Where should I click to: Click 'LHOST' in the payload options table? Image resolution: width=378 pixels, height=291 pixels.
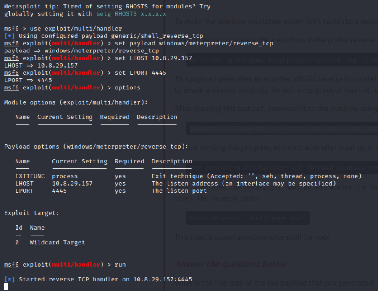[x=24, y=184]
